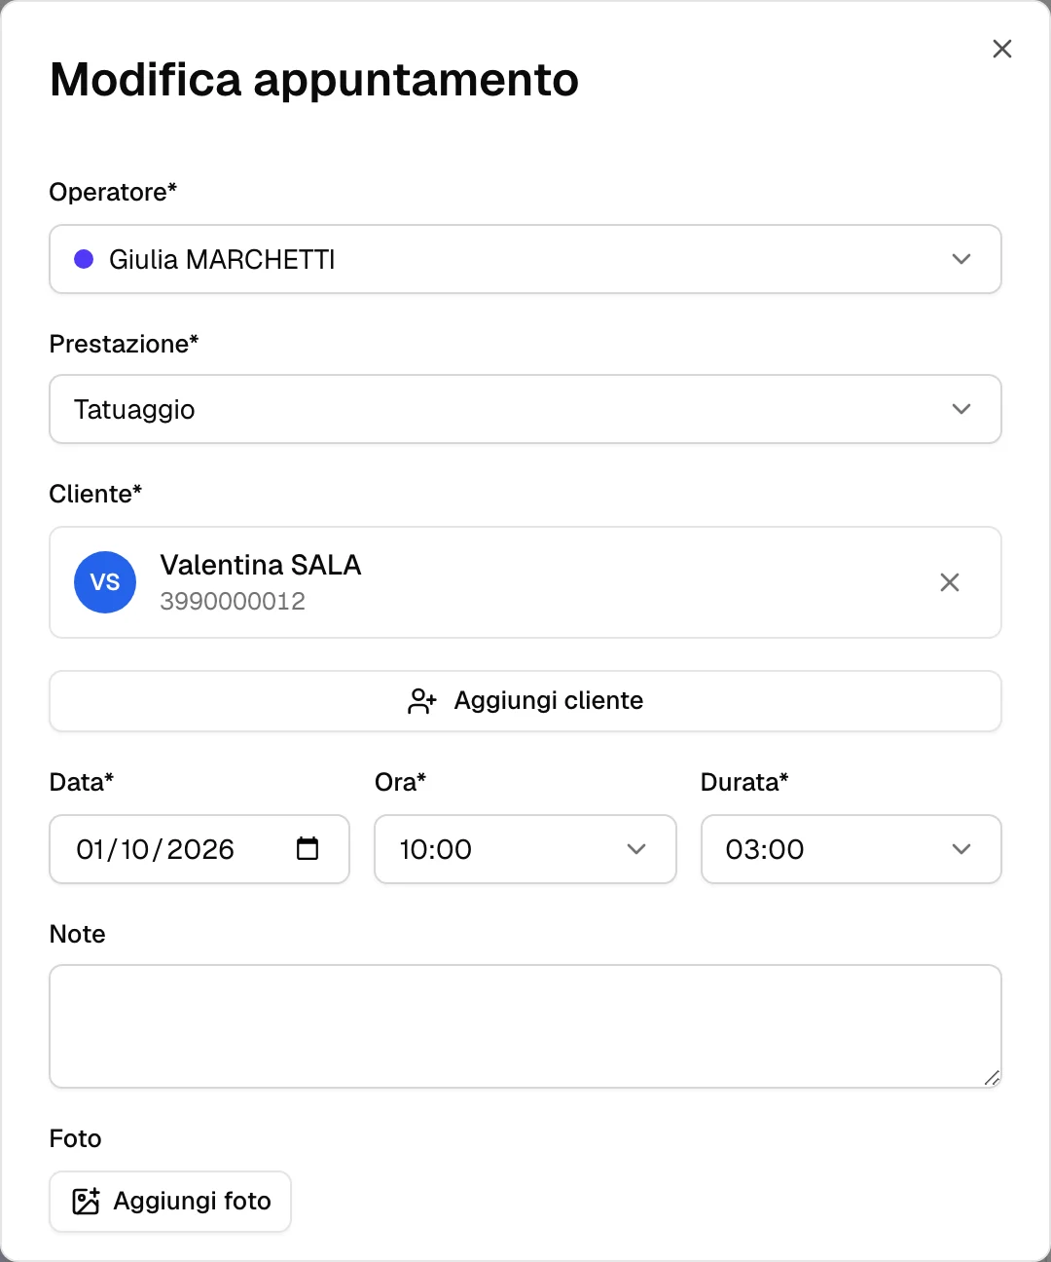The image size is (1051, 1262).
Task: Click the Ora* label
Action: coord(400,782)
